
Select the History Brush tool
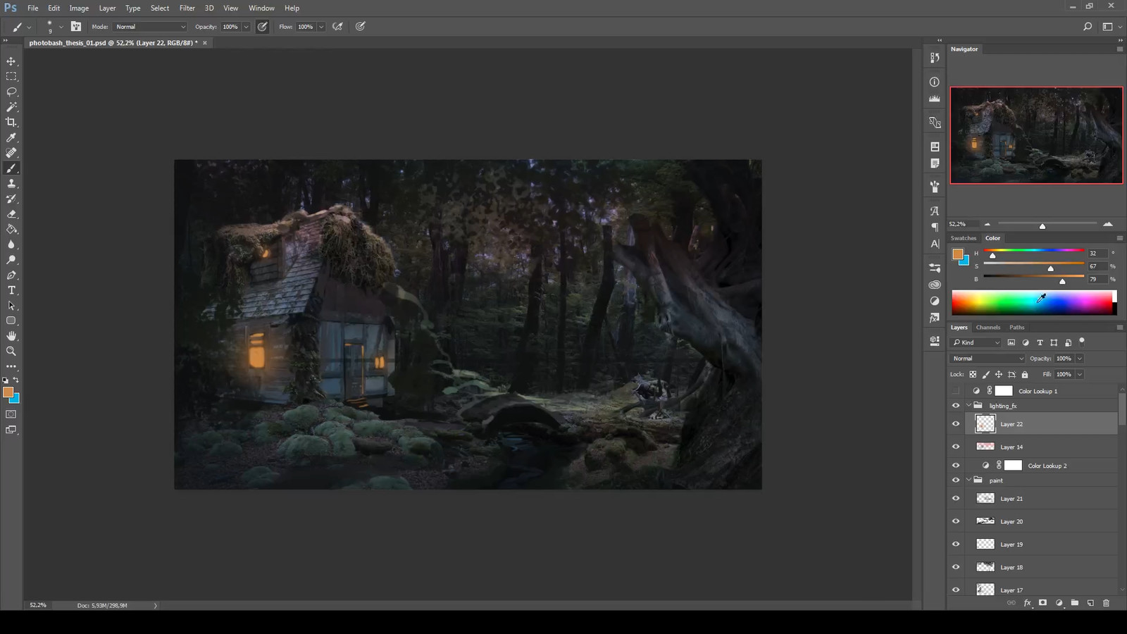pyautogui.click(x=11, y=199)
